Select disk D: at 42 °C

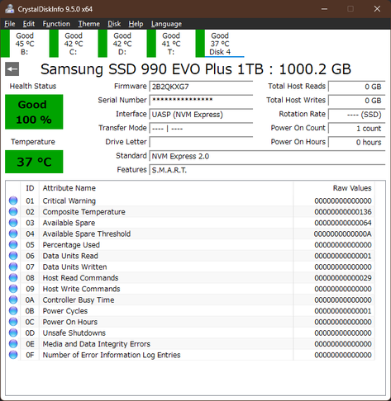point(122,44)
